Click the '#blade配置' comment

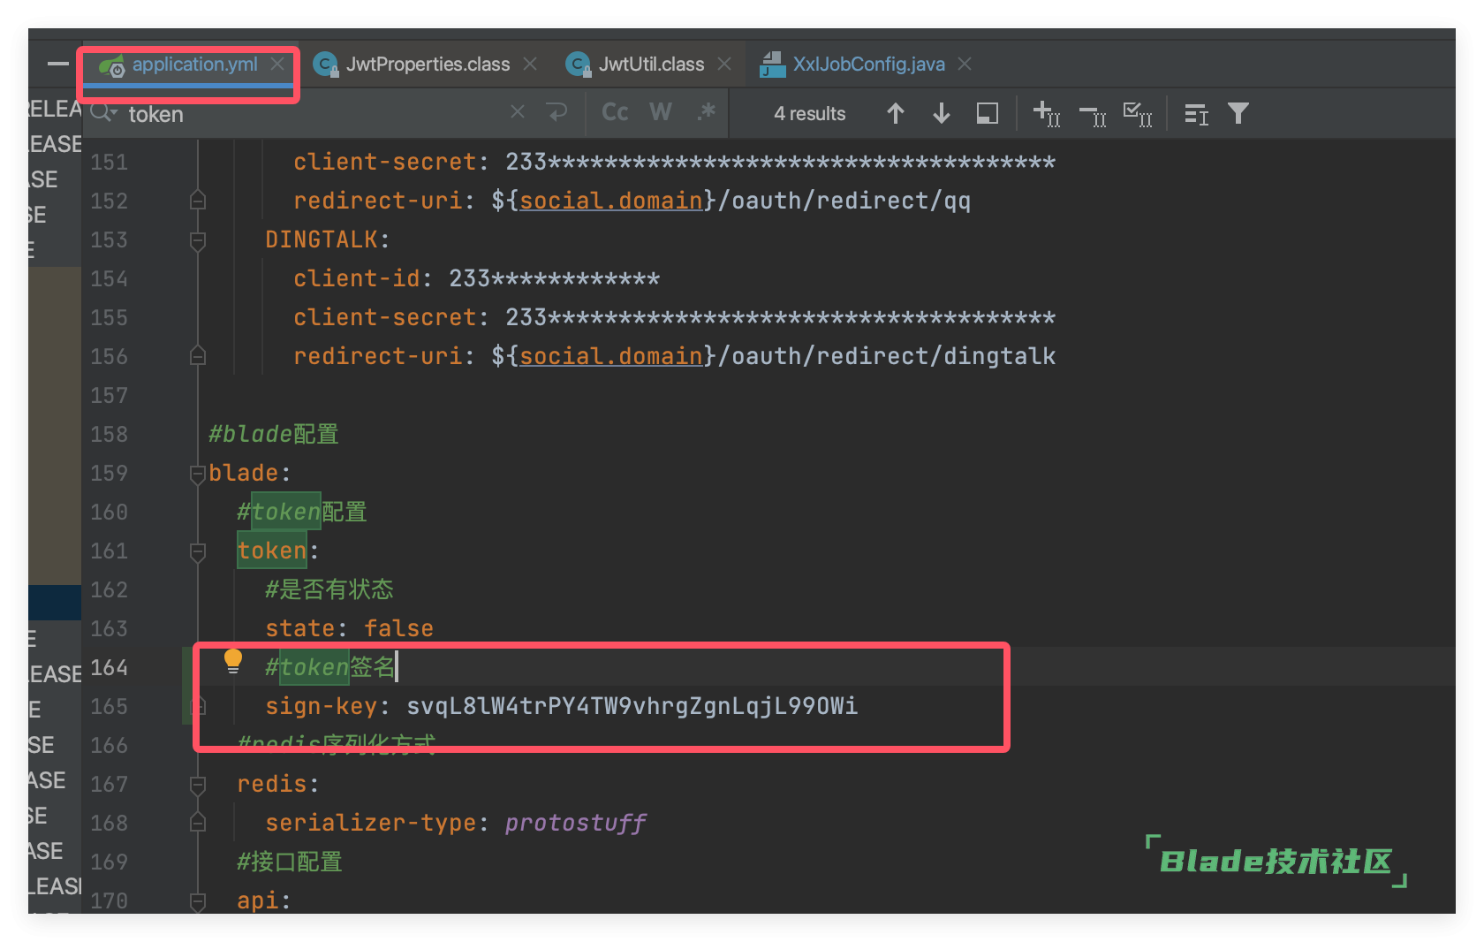click(273, 434)
